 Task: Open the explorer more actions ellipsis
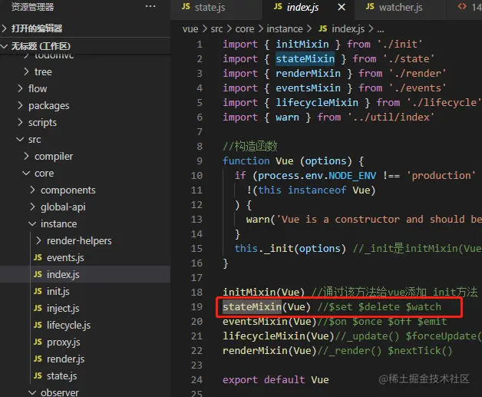150,6
